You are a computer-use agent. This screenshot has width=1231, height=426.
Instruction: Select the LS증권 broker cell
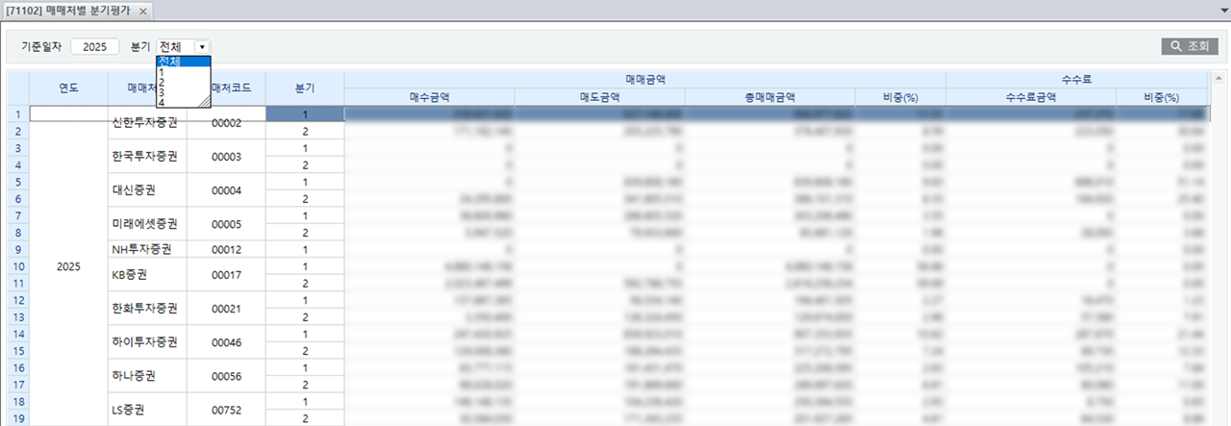tap(147, 410)
